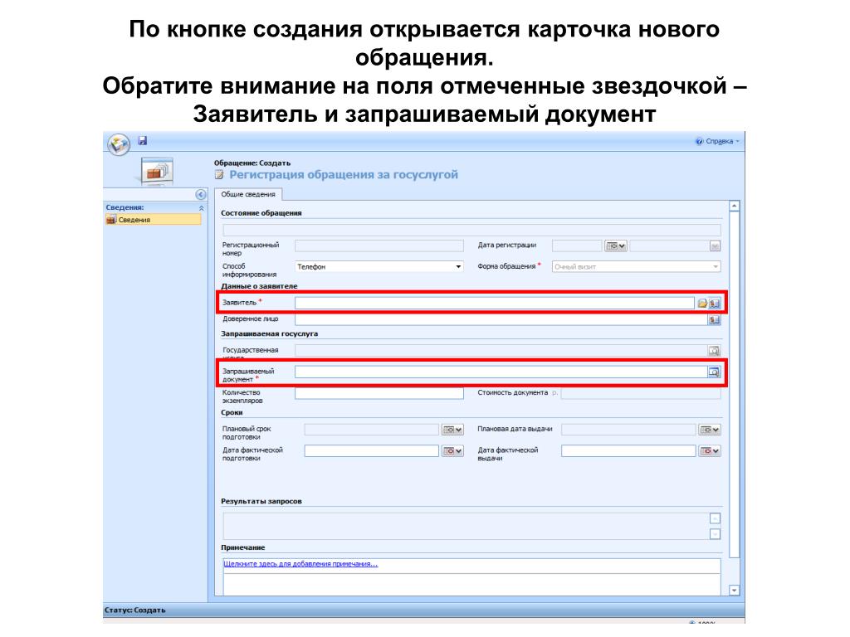Open Дата фактической выдачи calendar picker
Viewport: 850px width, 637px height.
(x=710, y=451)
